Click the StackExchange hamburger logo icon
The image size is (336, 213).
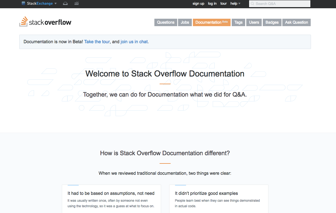(23, 4)
